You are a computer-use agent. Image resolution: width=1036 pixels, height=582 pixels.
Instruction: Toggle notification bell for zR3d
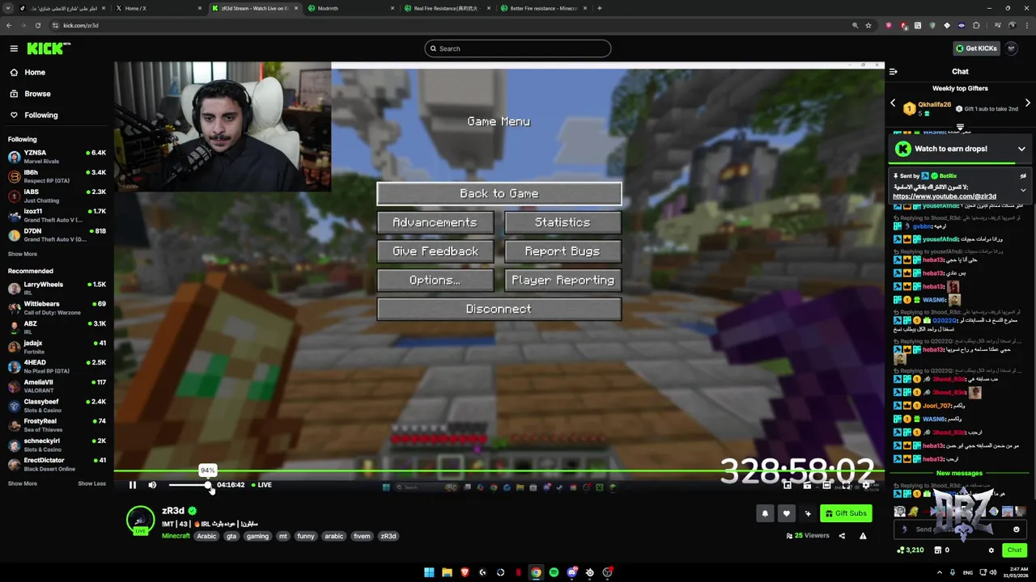pyautogui.click(x=765, y=513)
